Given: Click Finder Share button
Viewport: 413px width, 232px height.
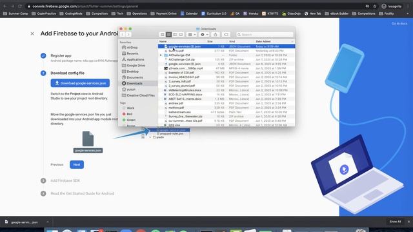Looking at the screenshot, I should (x=215, y=34).
